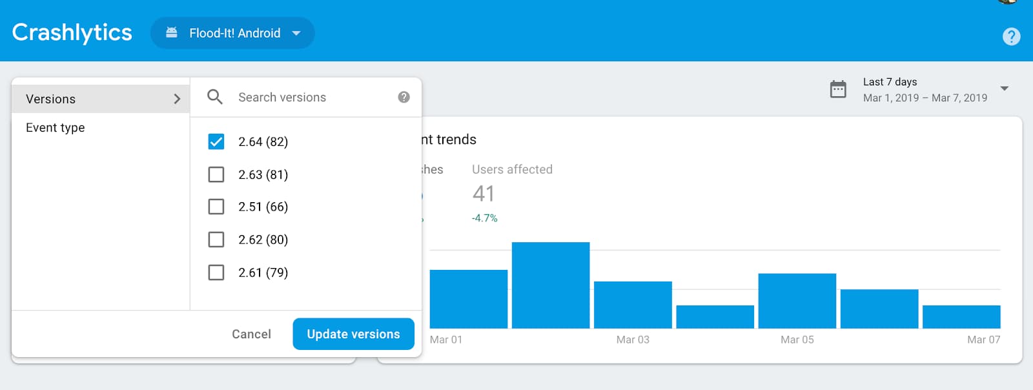The image size is (1033, 390).
Task: Select the Versions filter category
Action: tap(101, 99)
